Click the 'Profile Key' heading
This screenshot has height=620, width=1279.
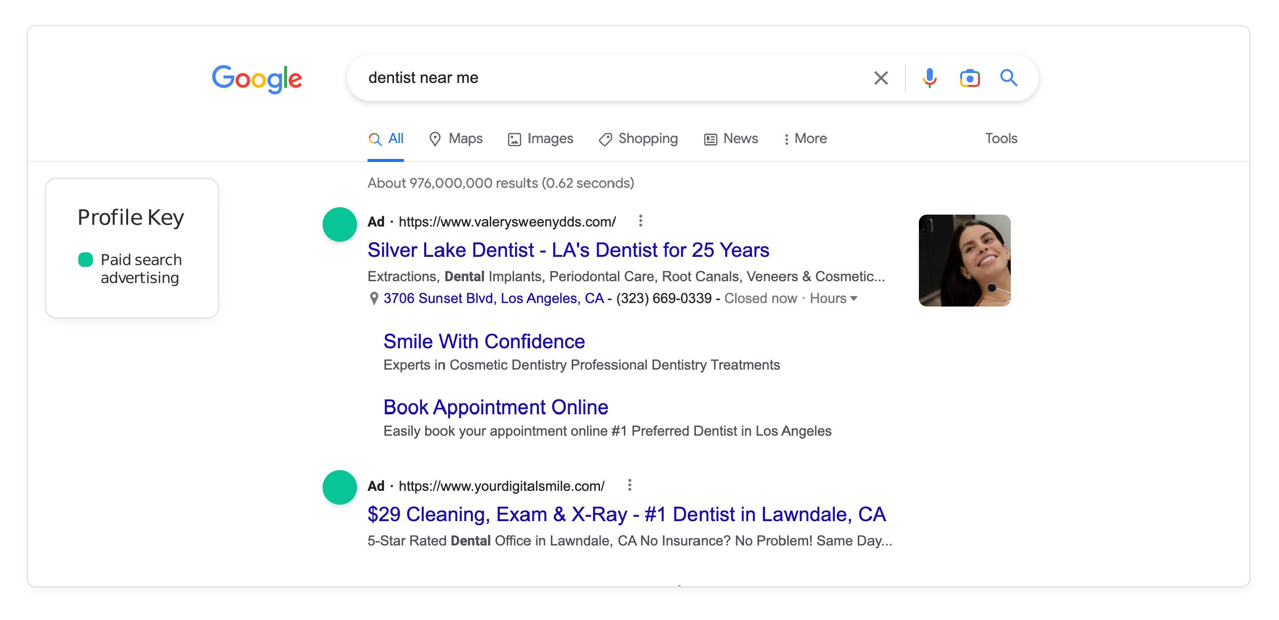tap(131, 218)
